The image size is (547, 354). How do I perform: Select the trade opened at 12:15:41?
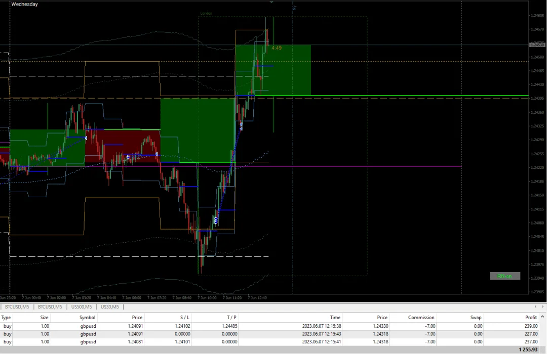269,342
